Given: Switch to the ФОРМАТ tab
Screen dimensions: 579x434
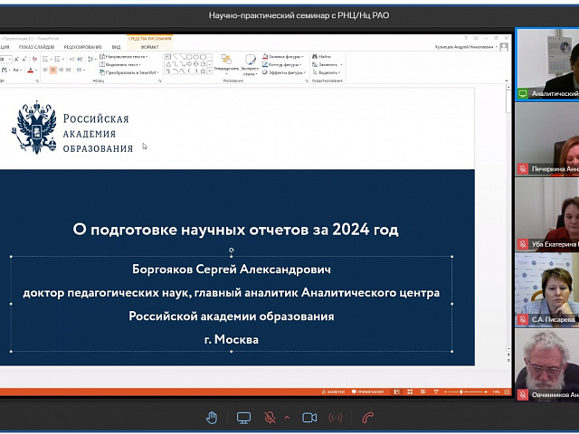Looking at the screenshot, I should 149,47.
